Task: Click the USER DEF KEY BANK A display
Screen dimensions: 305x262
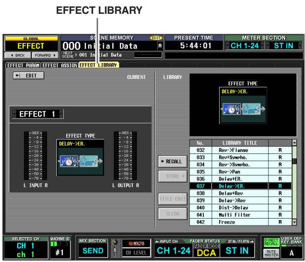Action: tap(291, 253)
